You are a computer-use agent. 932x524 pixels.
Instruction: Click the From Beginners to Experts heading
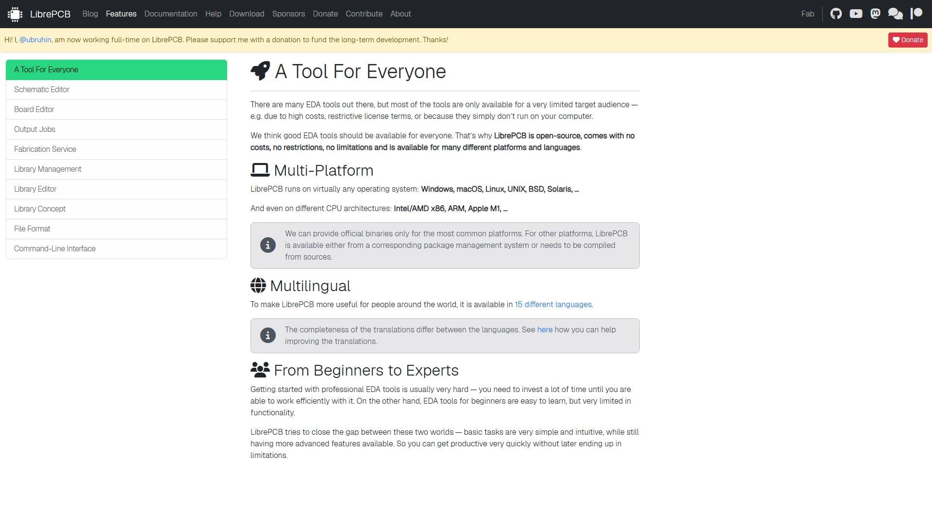366,370
